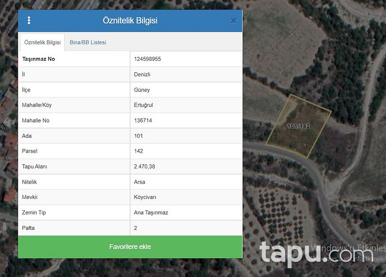Click the tapu.com logo watermark

[x=309, y=253]
